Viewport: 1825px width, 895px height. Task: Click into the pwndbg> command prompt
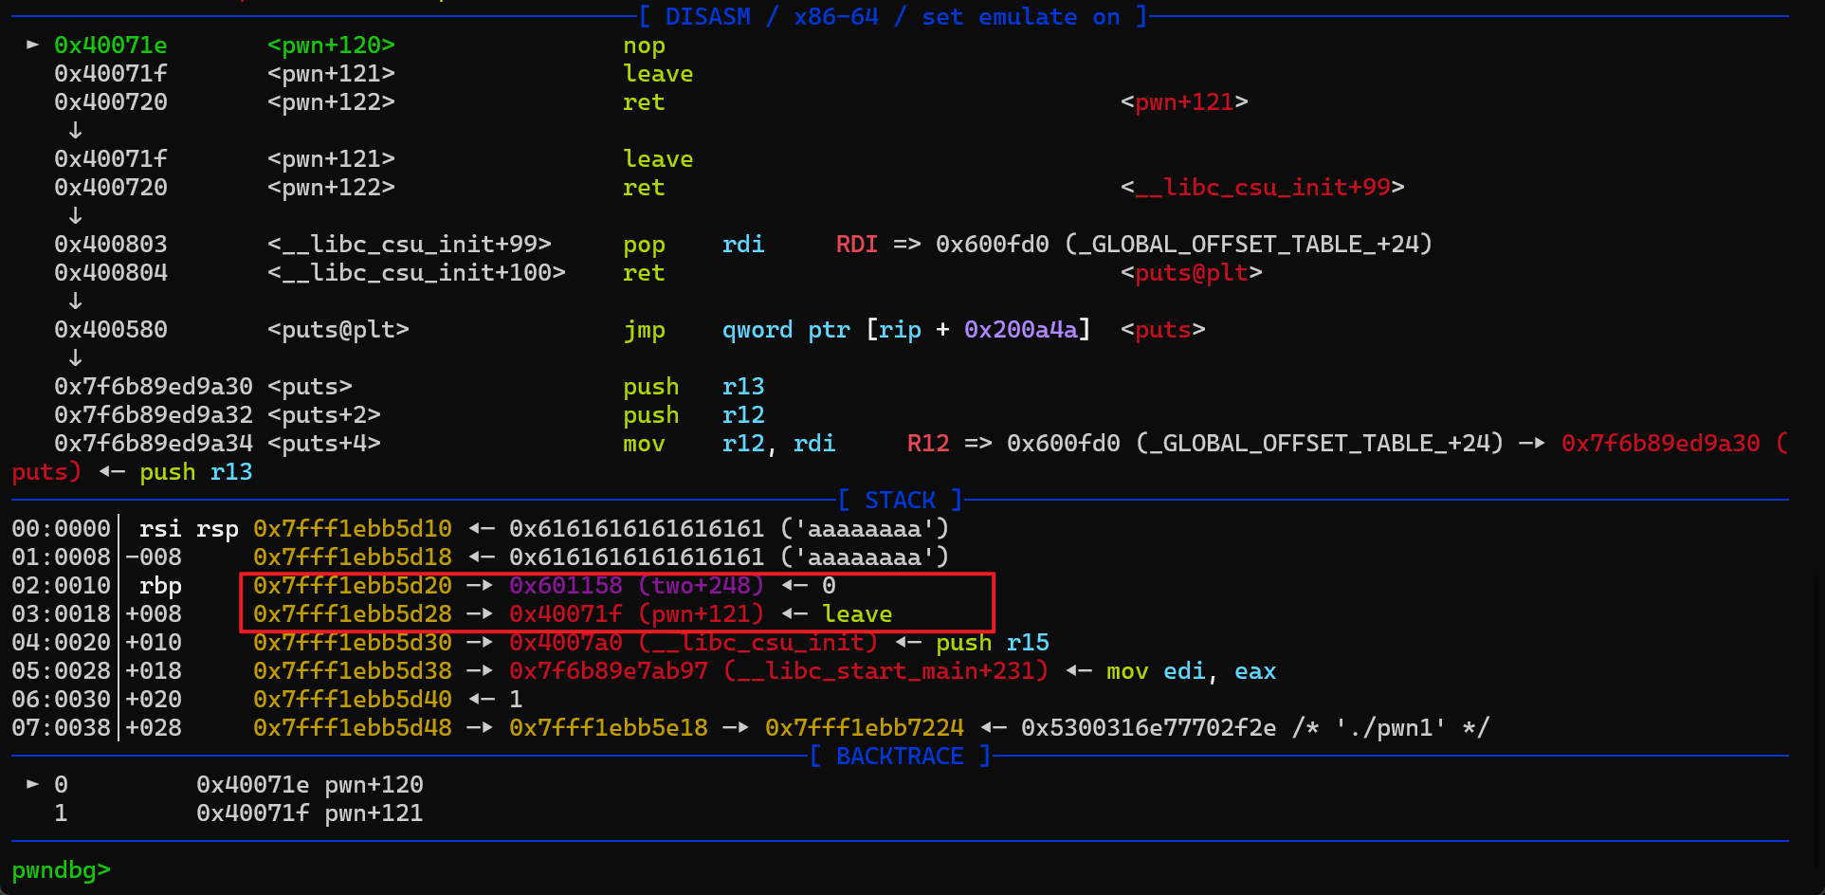(61, 869)
